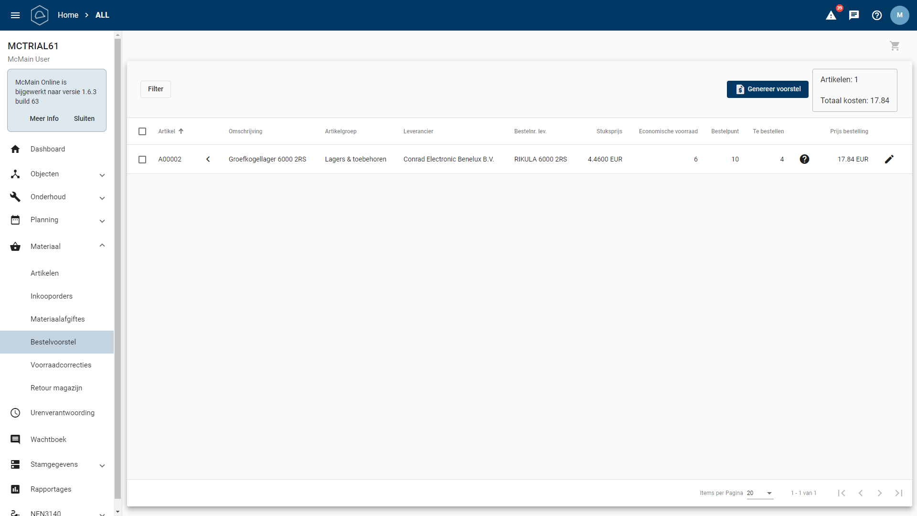Click the question mark info icon in row
Image resolution: width=917 pixels, height=516 pixels.
click(x=804, y=159)
